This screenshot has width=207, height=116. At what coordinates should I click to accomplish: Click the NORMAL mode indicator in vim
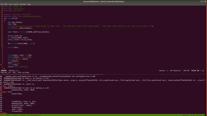4,71
